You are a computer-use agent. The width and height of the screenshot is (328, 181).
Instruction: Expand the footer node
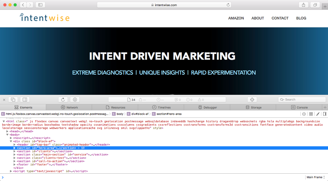(14, 164)
